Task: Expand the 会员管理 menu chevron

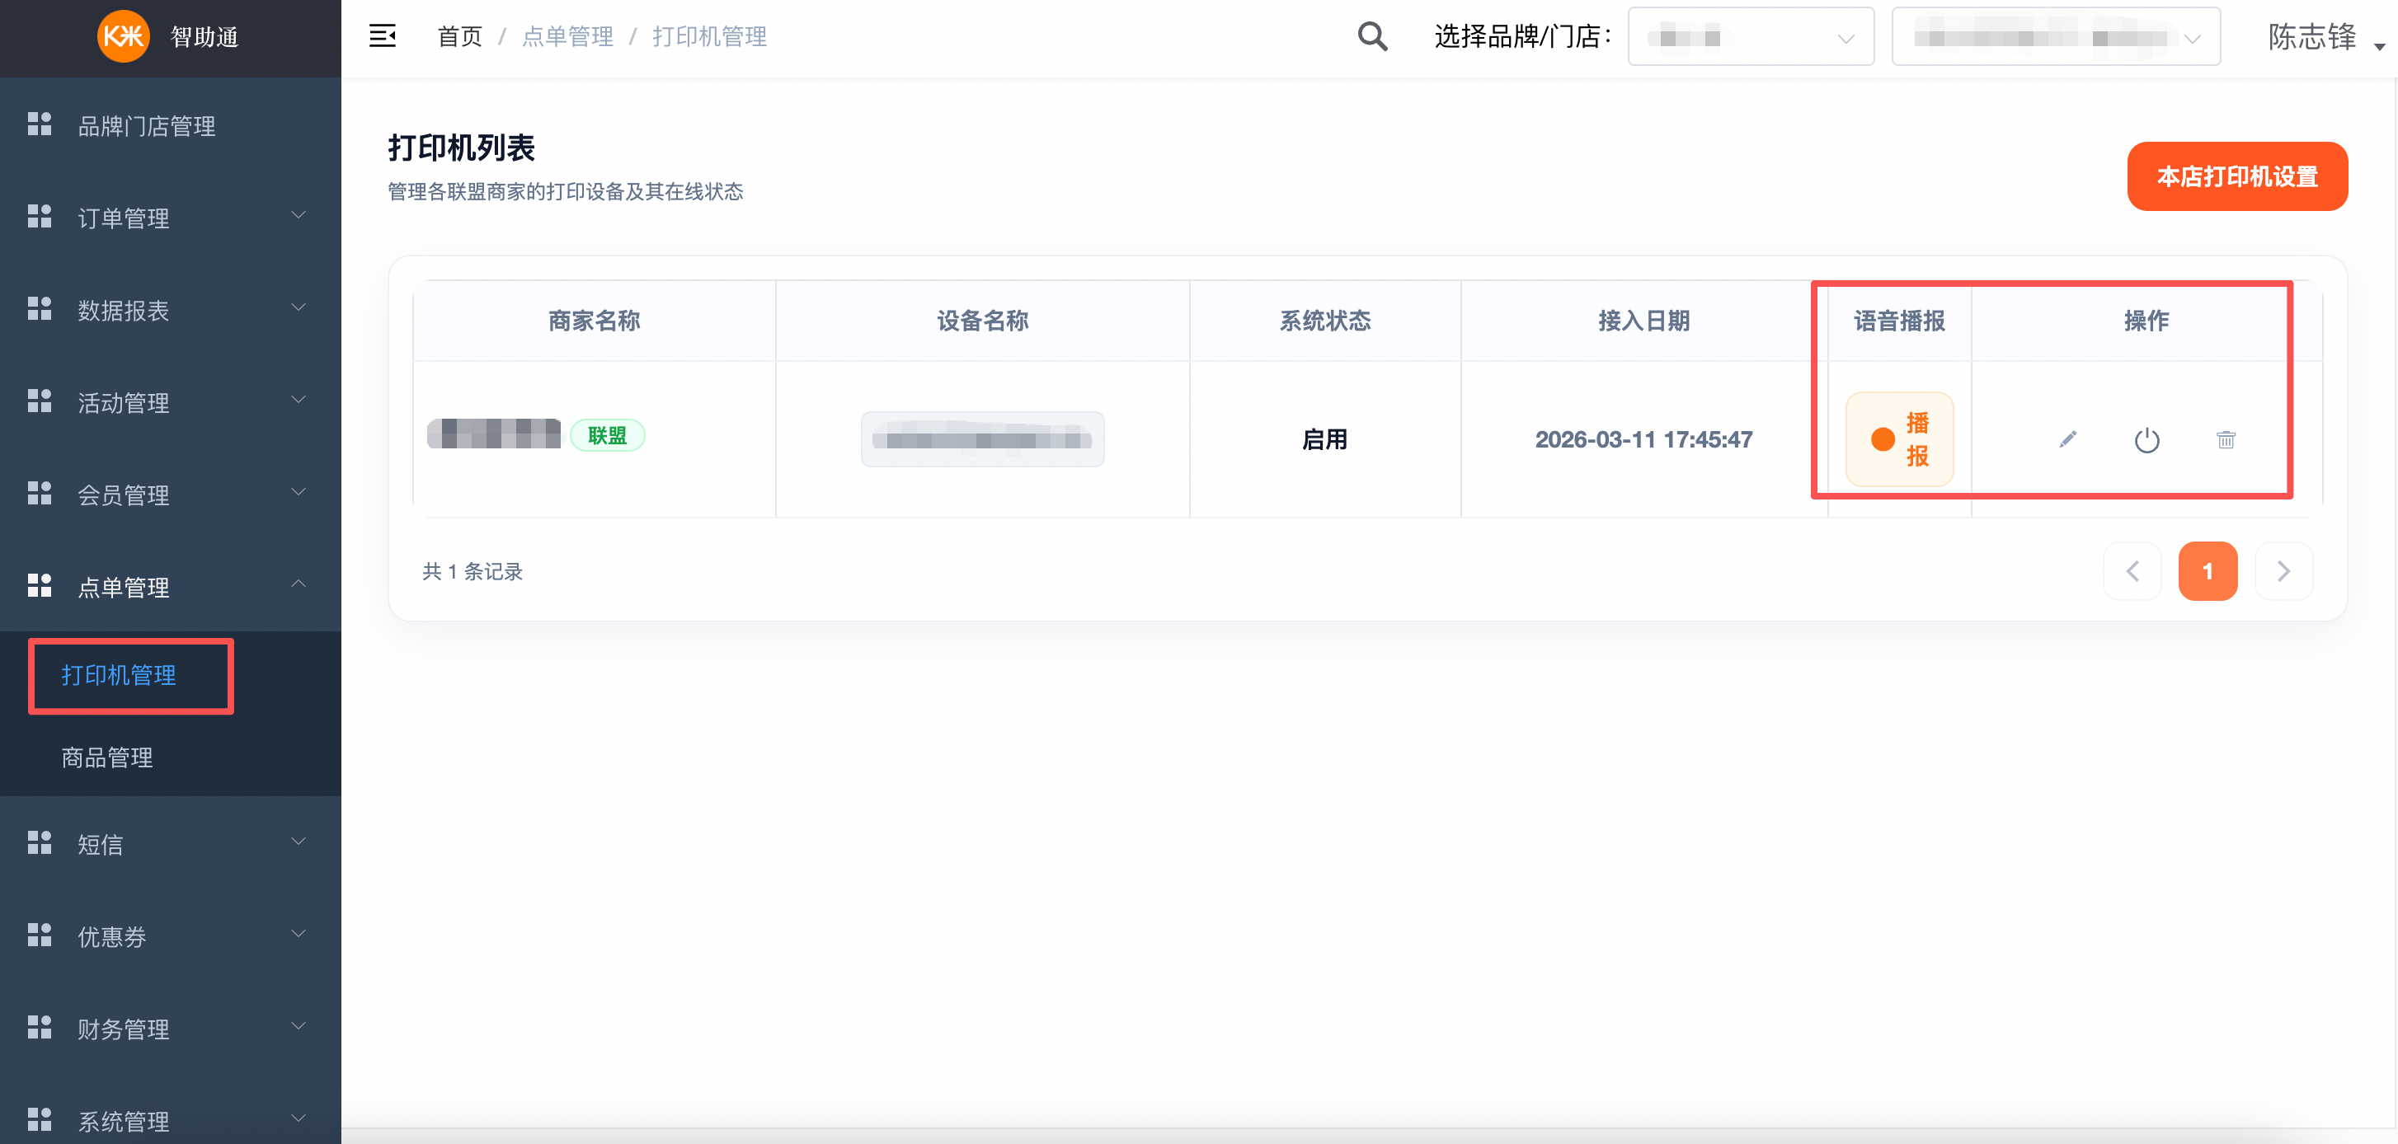Action: pyautogui.click(x=298, y=492)
